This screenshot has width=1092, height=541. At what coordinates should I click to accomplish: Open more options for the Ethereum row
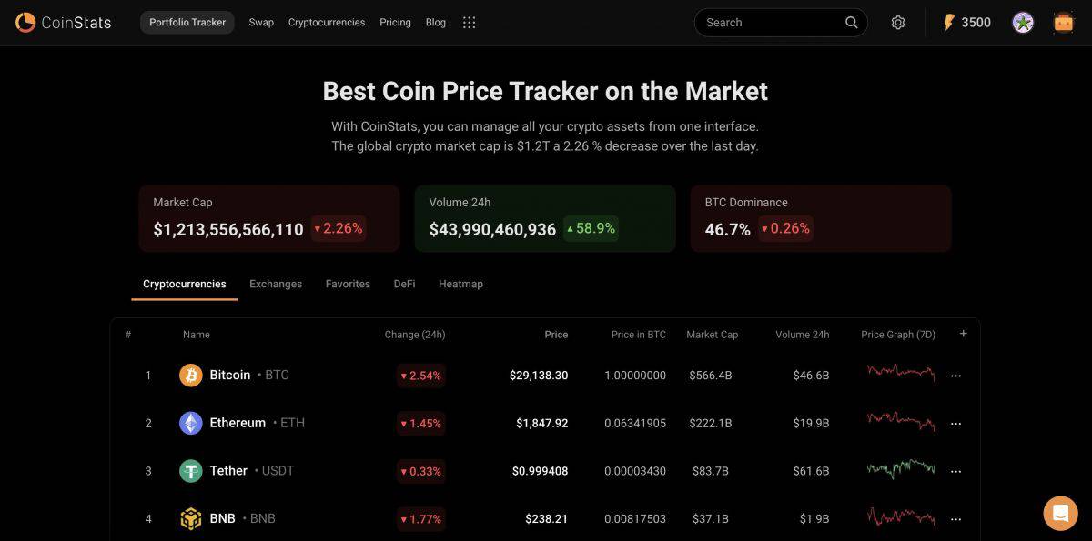click(x=955, y=423)
